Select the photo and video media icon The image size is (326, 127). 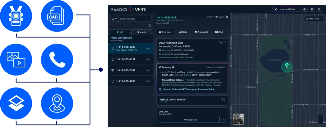click(x=16, y=60)
